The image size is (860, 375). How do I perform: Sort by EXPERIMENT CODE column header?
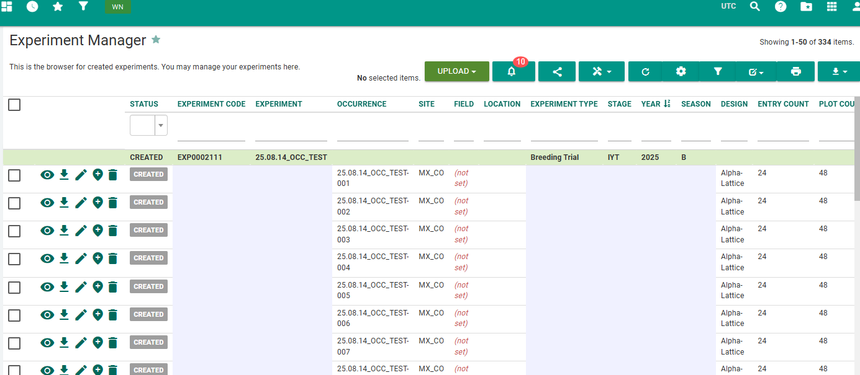211,104
